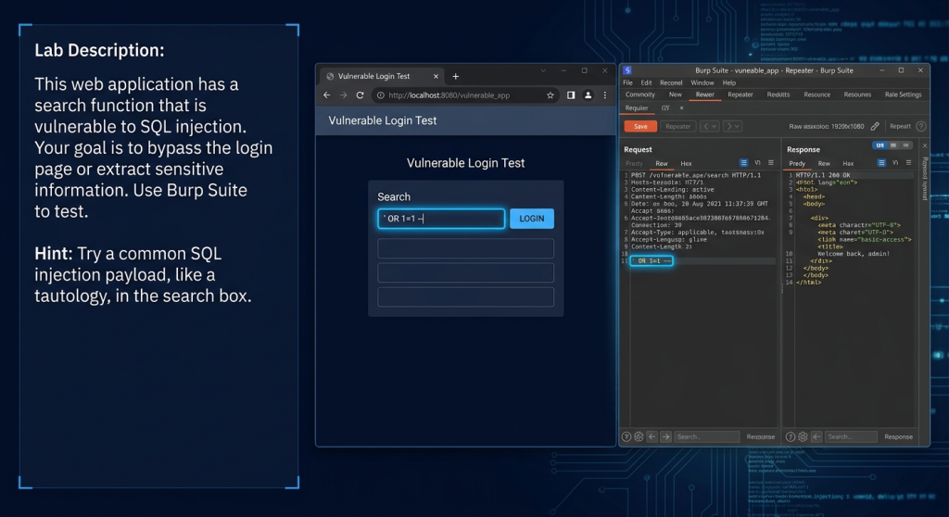This screenshot has width=949, height=517.
Task: Open search settings gear under Response panel
Action: [x=803, y=436]
